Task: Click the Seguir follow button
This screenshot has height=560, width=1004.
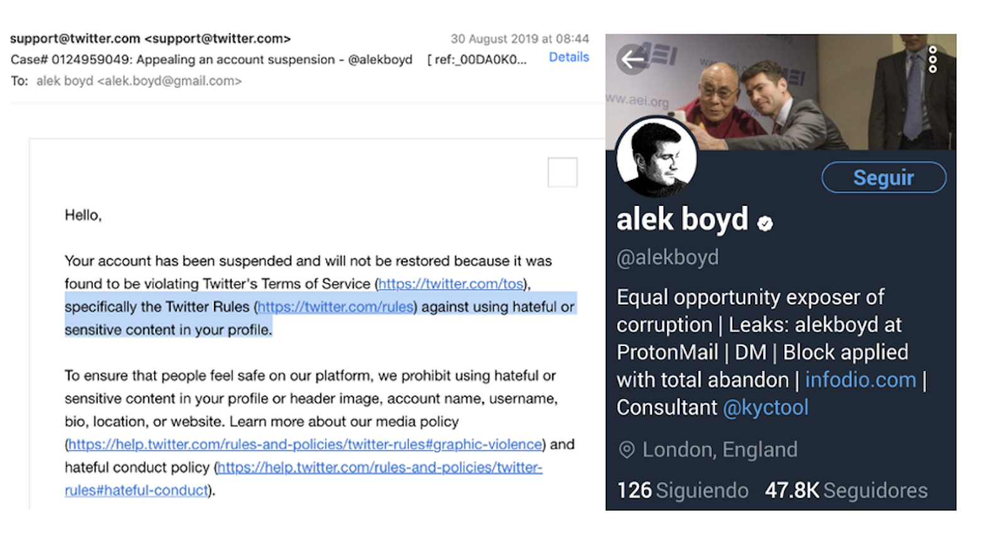Action: coord(883,177)
